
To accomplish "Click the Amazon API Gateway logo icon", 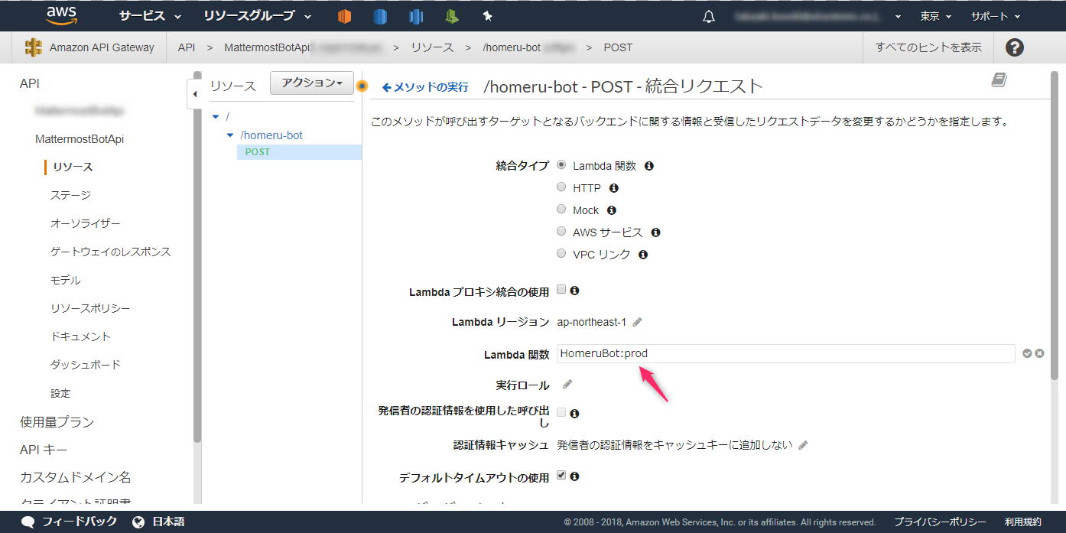I will pos(33,47).
